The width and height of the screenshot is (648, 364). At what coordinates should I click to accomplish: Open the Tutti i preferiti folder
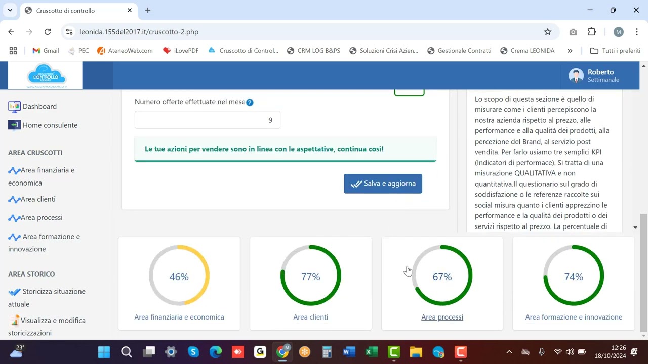tap(615, 51)
